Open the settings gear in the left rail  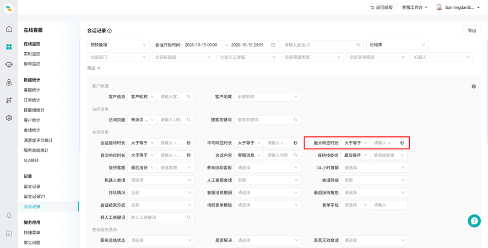tap(9, 118)
